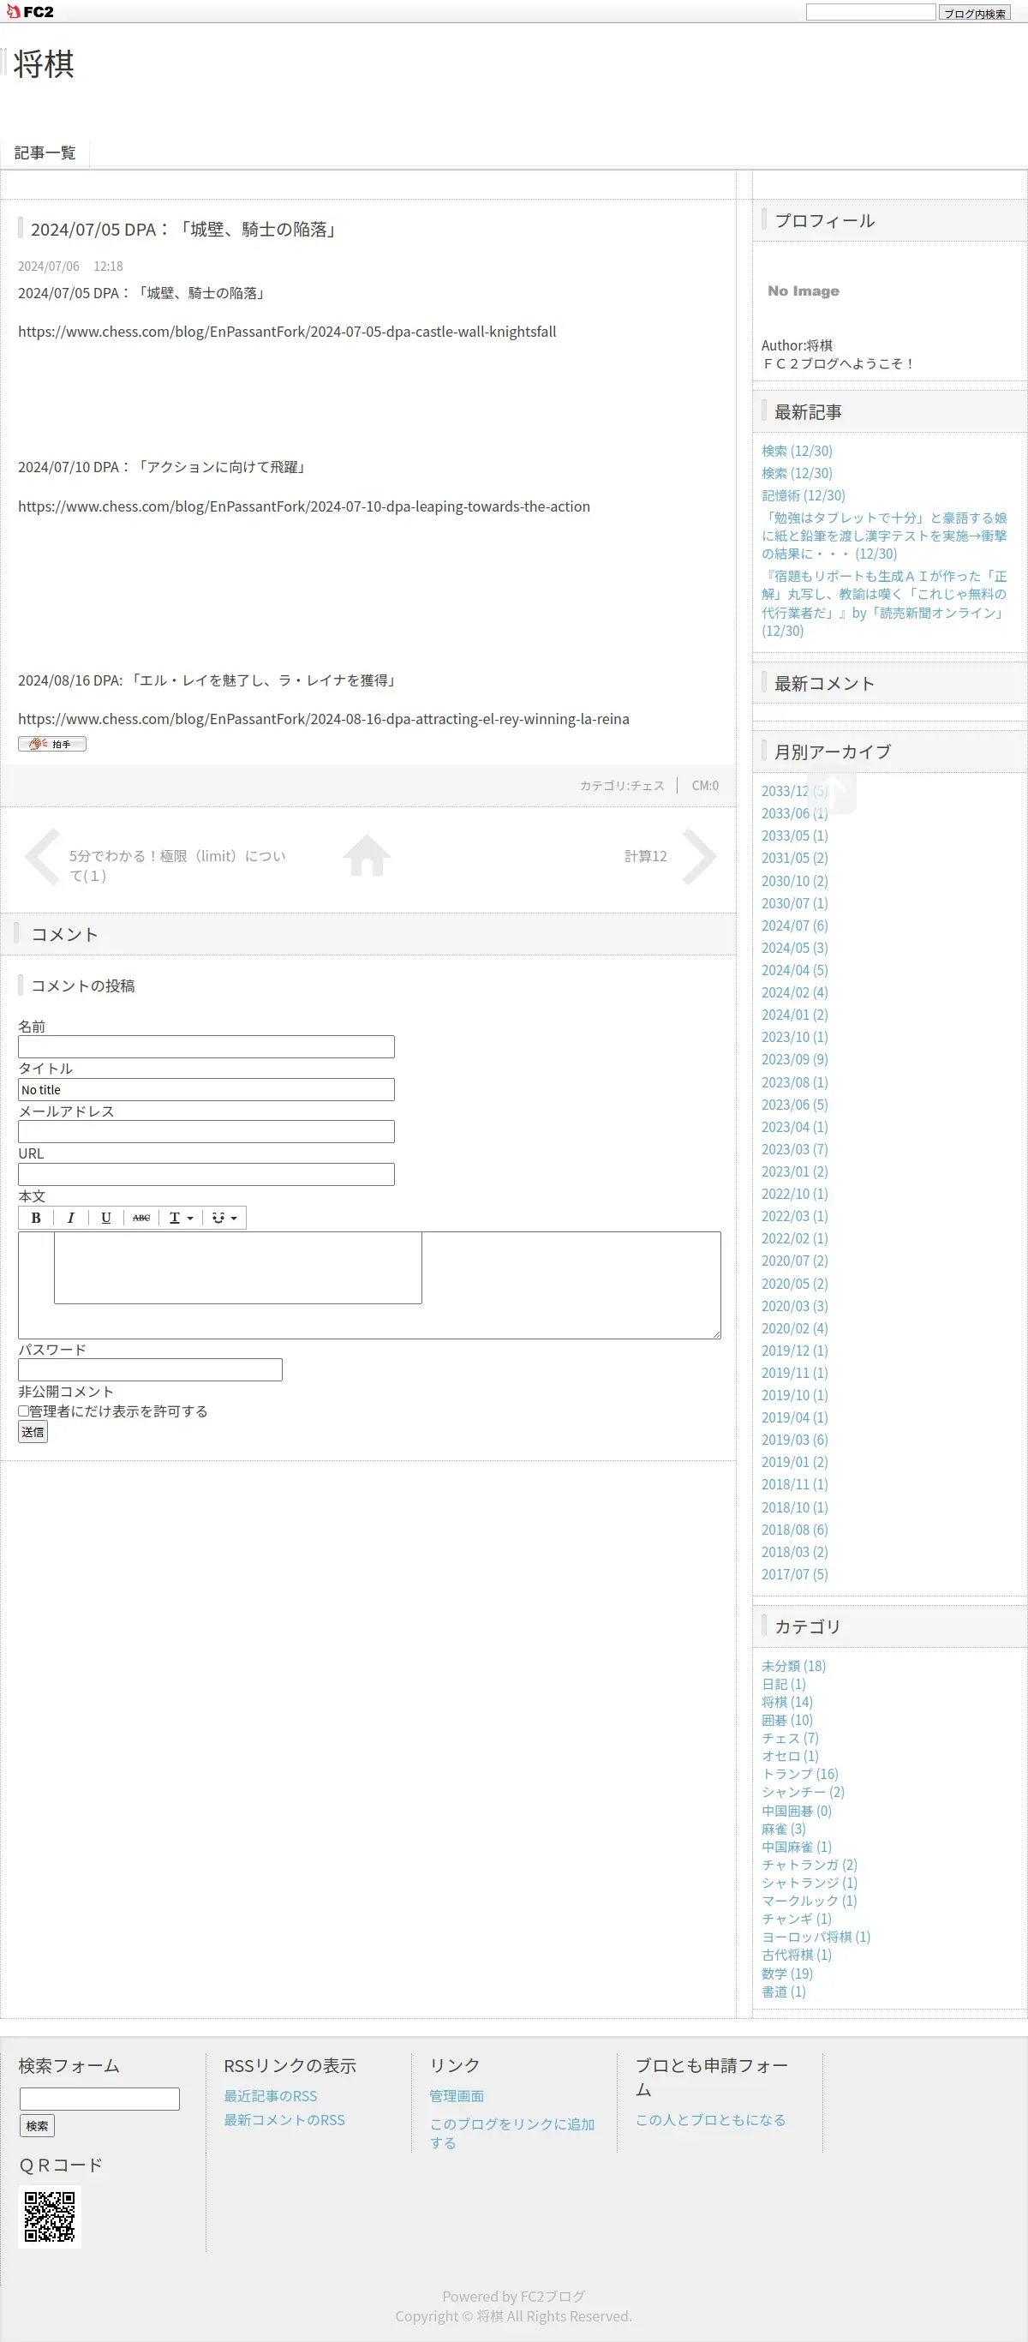Click このブログをリンクに追加する link

click(x=511, y=2133)
